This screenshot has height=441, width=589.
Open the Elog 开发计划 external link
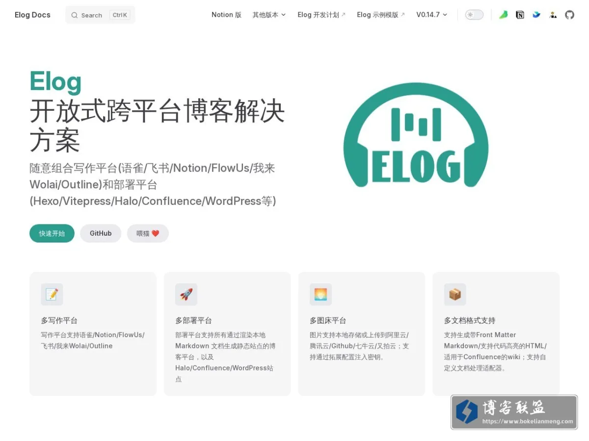[x=321, y=15]
